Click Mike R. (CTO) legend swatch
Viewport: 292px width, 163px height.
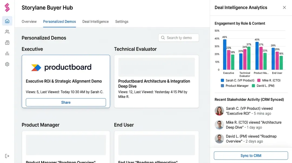[259, 81]
